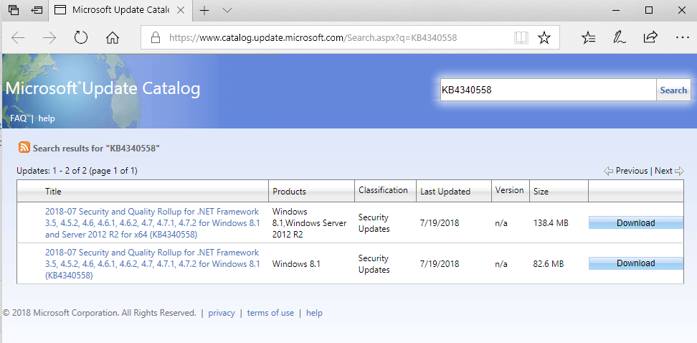
Task: Share this page icon
Action: pos(650,37)
